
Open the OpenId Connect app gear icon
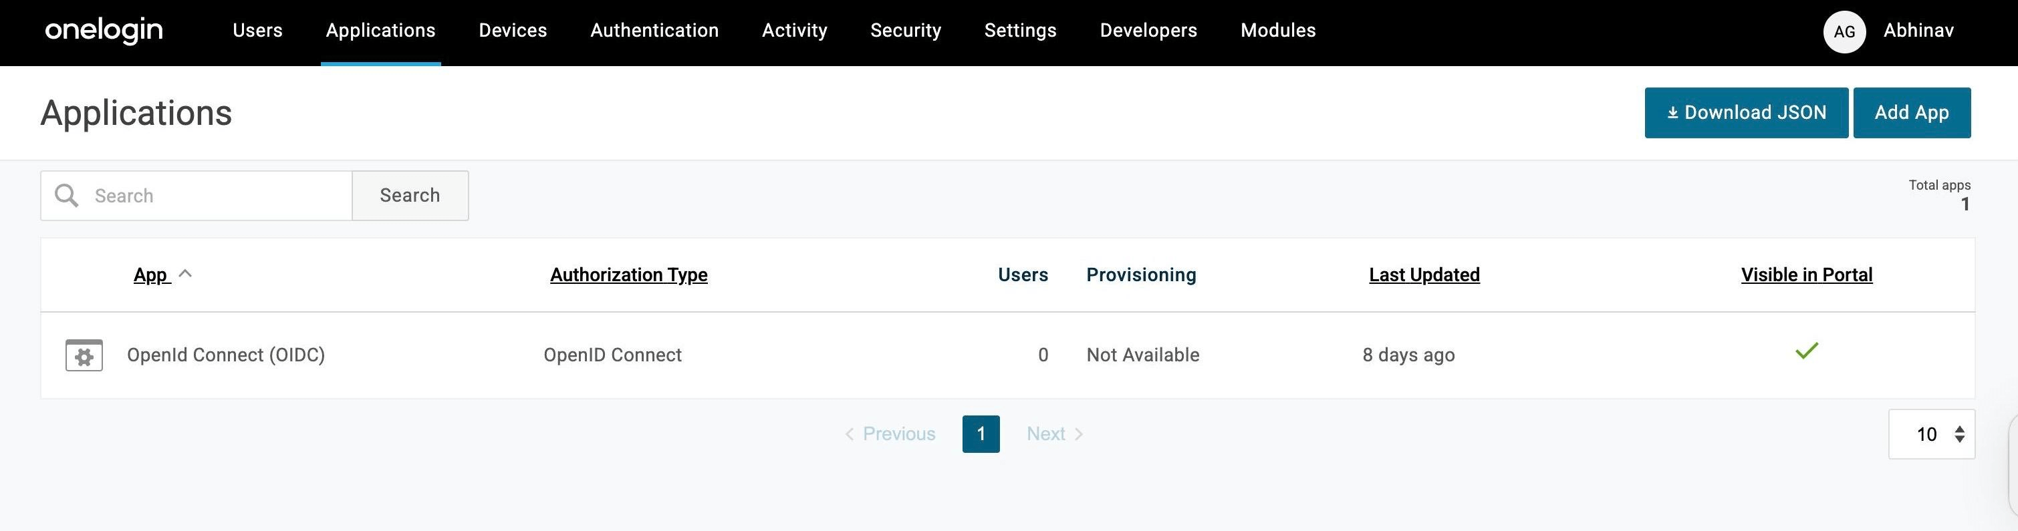tap(84, 355)
